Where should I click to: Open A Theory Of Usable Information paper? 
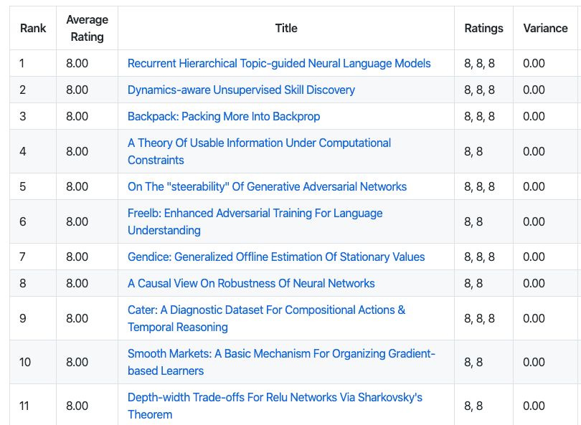pyautogui.click(x=259, y=143)
